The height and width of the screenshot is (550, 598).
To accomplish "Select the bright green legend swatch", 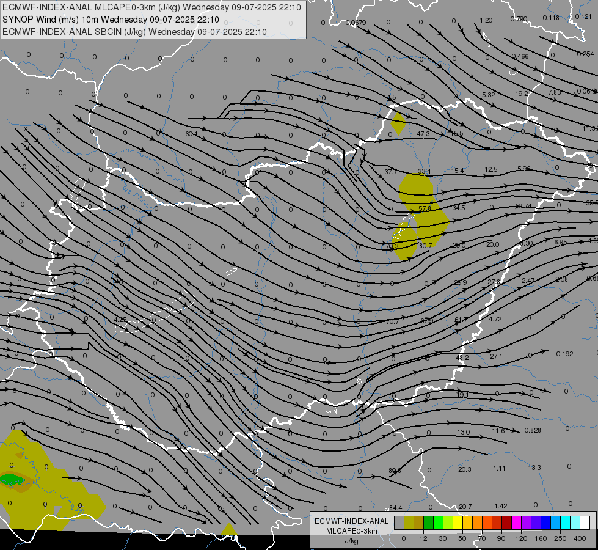I will point(438,523).
